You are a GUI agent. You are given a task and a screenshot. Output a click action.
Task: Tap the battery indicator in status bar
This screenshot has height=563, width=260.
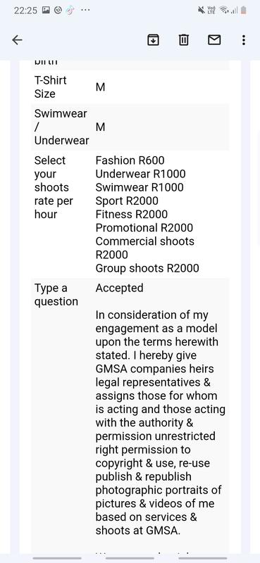(x=244, y=10)
